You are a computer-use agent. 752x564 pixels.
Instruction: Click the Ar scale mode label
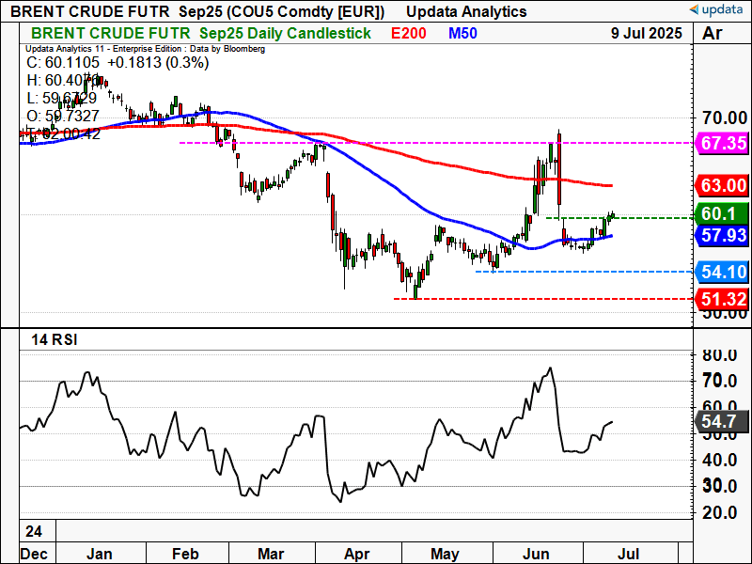point(713,33)
